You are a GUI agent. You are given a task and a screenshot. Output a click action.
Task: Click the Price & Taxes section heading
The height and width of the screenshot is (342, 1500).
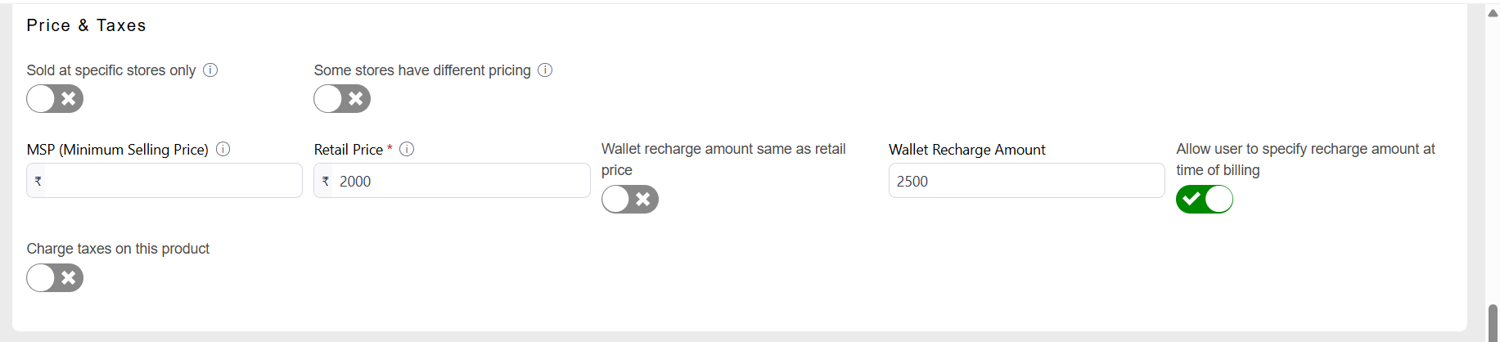click(x=86, y=25)
